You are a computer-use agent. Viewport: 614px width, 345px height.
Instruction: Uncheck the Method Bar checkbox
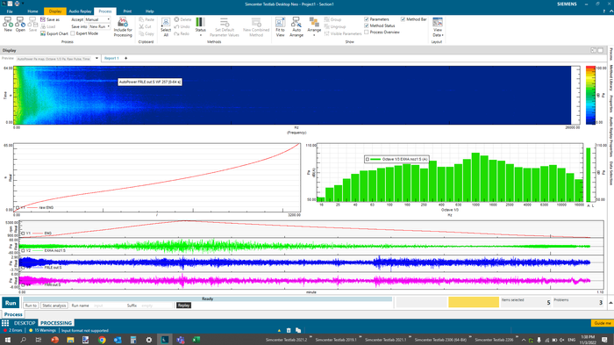[x=403, y=19]
